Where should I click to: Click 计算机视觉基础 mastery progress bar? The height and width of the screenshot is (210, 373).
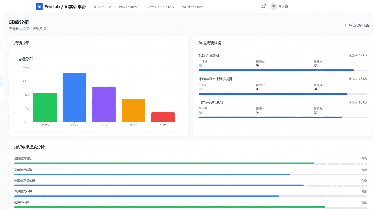point(191,185)
